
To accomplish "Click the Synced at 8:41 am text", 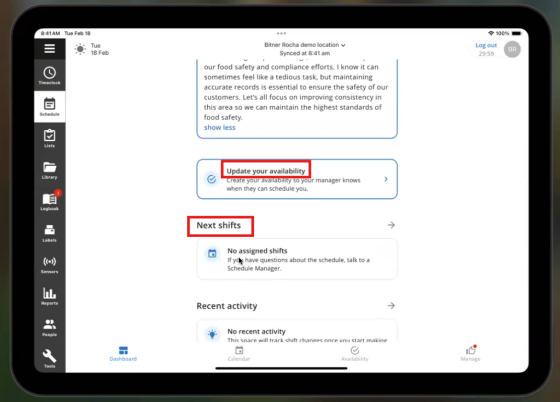I will [305, 53].
